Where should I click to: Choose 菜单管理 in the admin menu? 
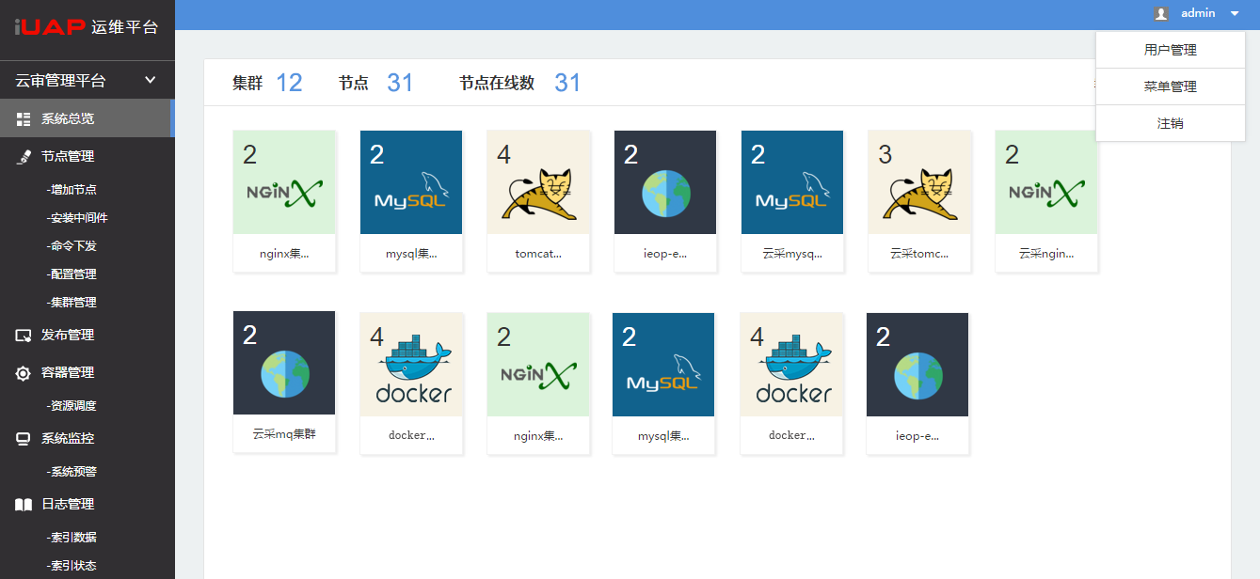pos(1170,86)
